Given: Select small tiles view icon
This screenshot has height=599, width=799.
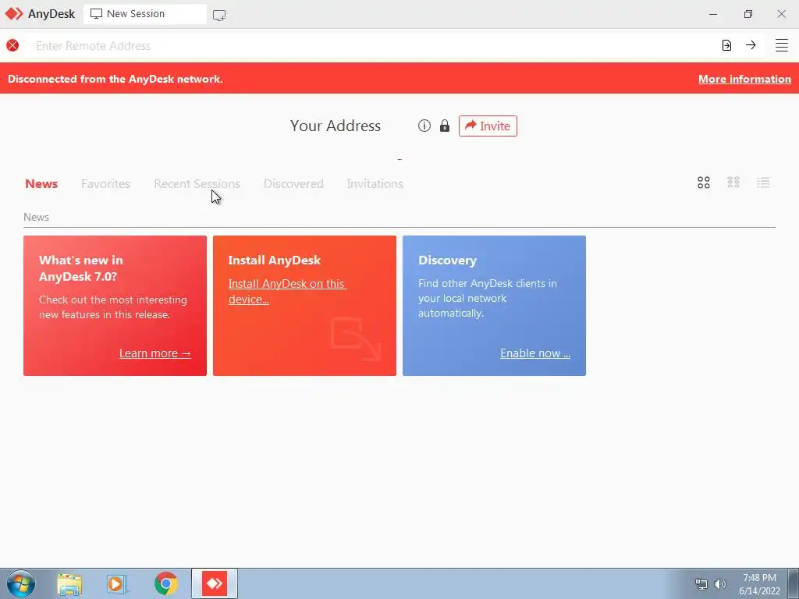Looking at the screenshot, I should pos(733,183).
